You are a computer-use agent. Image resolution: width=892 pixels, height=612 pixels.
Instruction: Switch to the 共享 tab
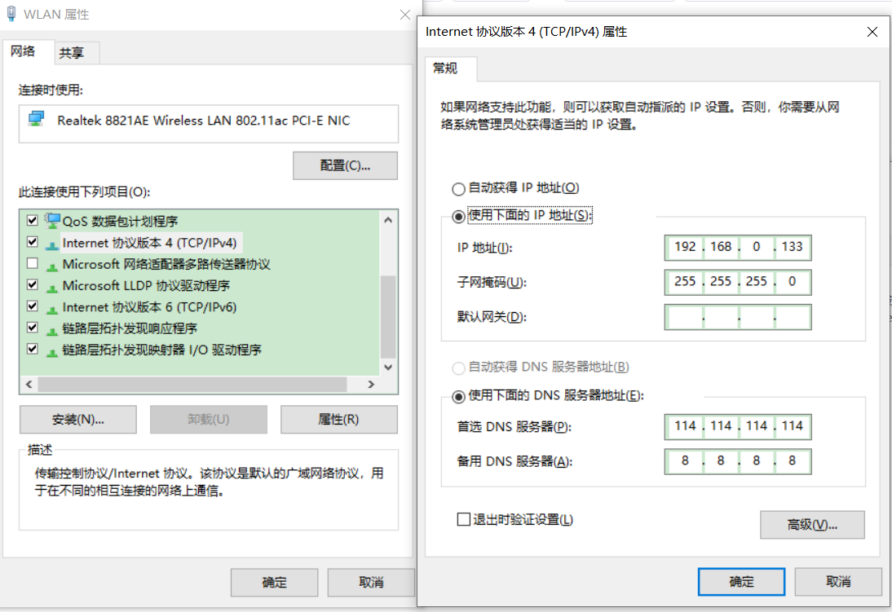76,52
